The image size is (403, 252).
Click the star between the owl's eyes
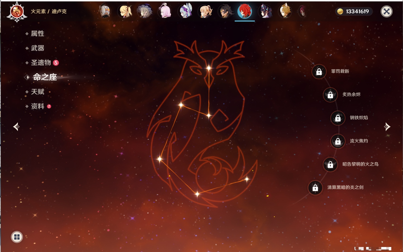click(x=209, y=68)
